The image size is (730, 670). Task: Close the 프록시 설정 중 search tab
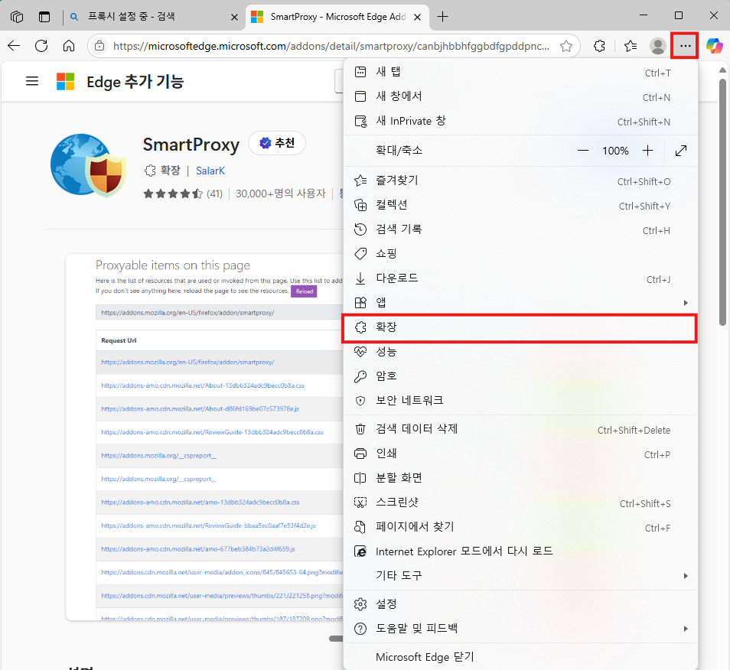(235, 18)
